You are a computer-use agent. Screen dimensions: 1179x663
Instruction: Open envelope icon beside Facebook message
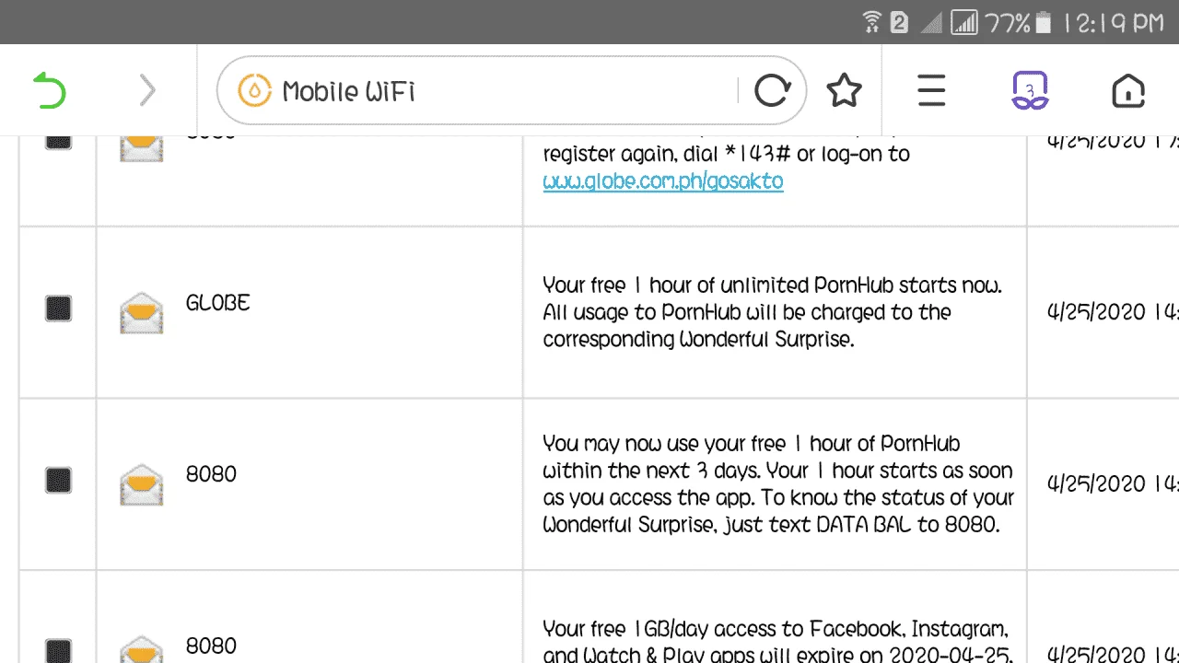141,649
